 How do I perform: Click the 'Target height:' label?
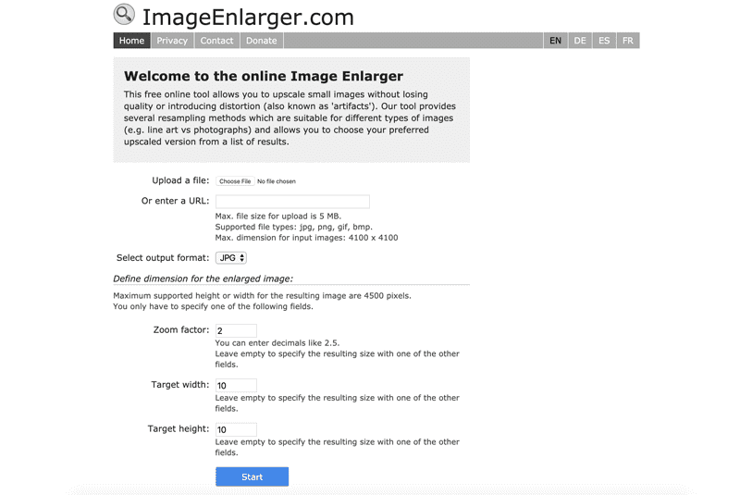(179, 428)
